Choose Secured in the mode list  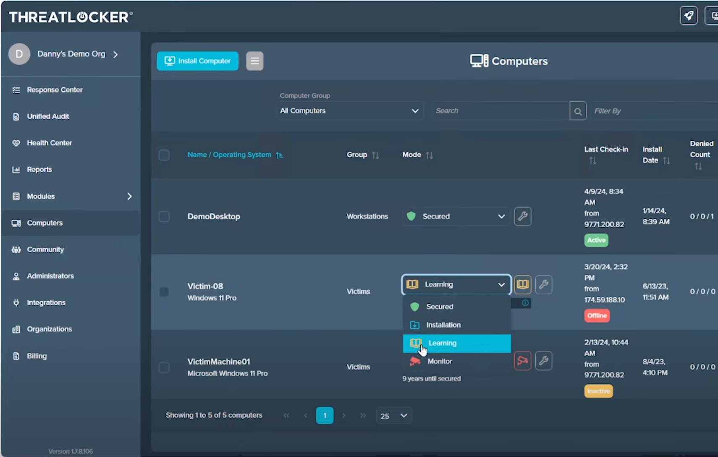pos(457,307)
